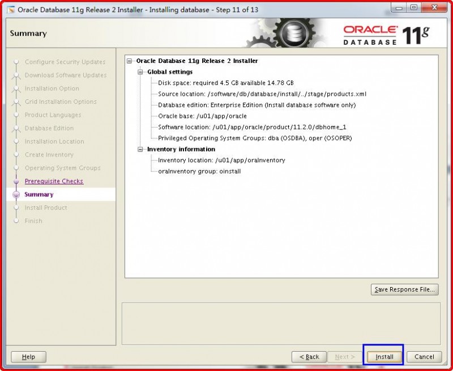The image size is (453, 371).
Task: Click the Back button
Action: (309, 357)
